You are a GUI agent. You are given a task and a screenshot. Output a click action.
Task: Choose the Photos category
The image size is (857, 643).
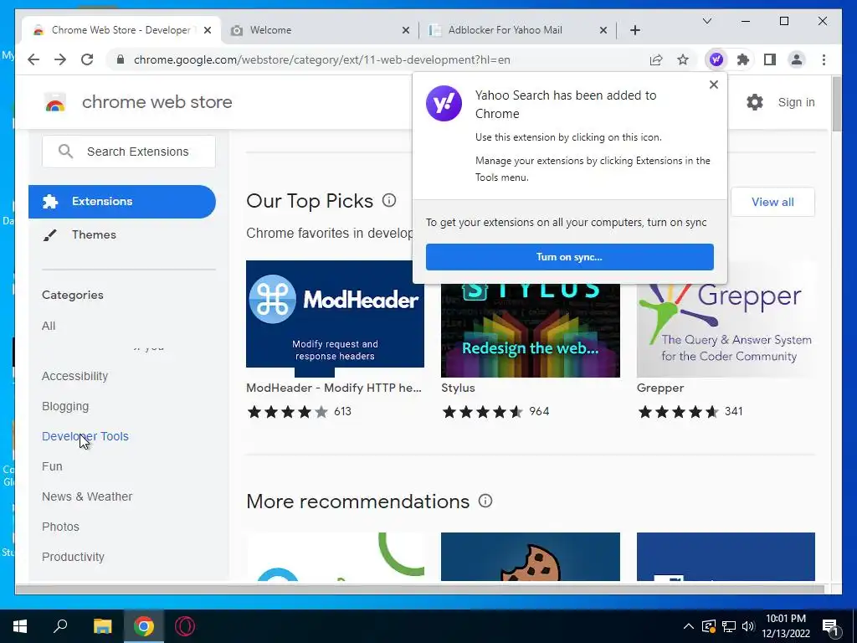click(60, 527)
